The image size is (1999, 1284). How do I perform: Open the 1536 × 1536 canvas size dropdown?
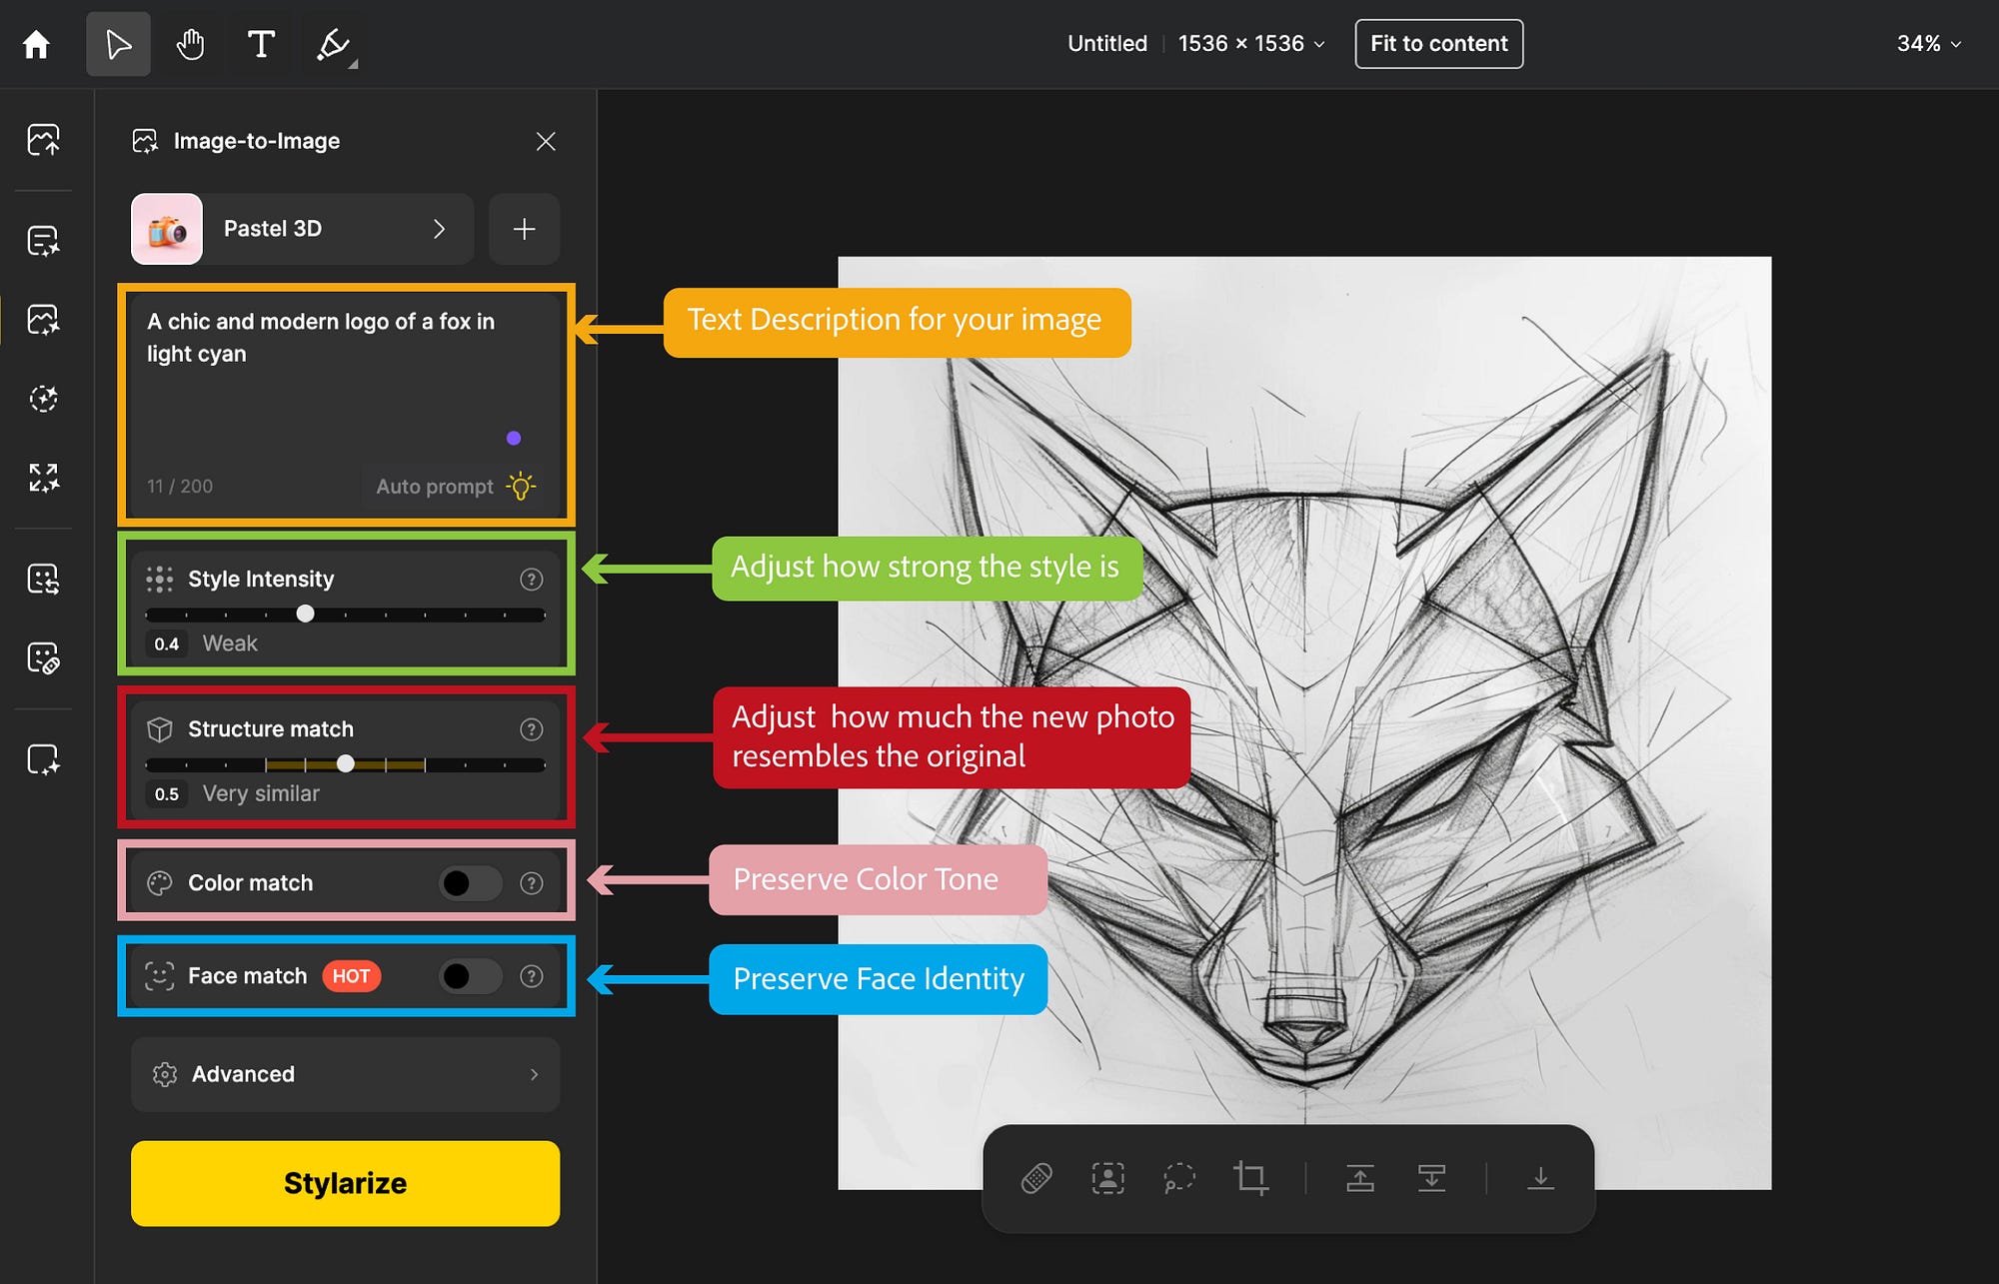click(1250, 44)
